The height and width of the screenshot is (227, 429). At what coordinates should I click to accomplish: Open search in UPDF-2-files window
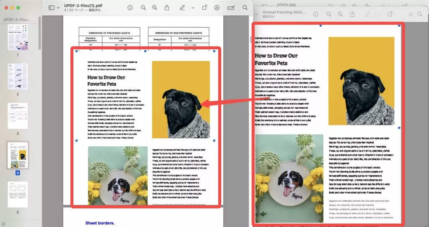coord(245,8)
